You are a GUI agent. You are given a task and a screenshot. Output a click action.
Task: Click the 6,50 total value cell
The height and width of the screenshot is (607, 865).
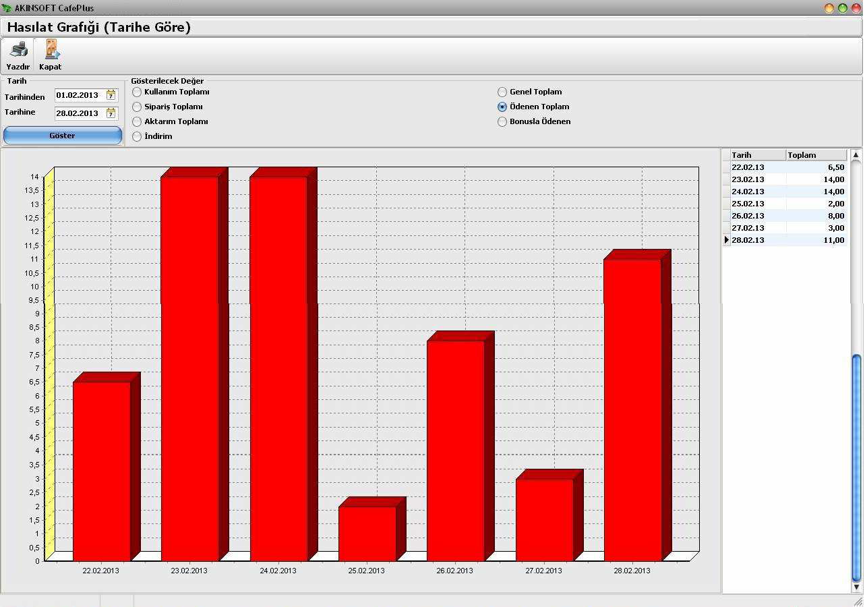pos(816,167)
